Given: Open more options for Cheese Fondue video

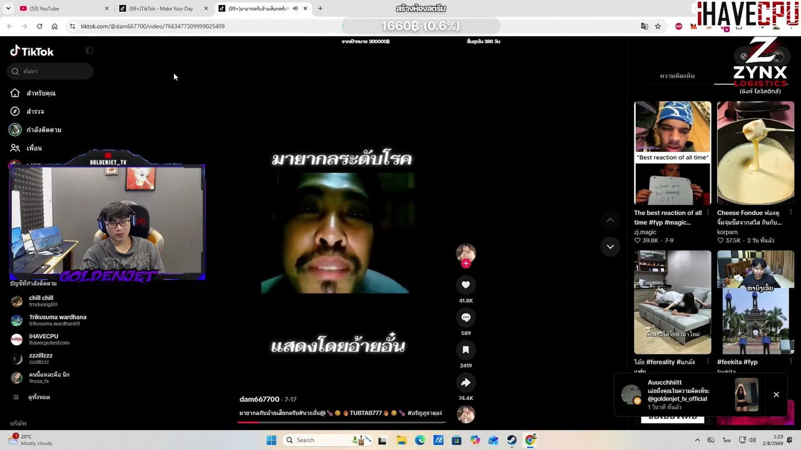Looking at the screenshot, I should (x=791, y=213).
